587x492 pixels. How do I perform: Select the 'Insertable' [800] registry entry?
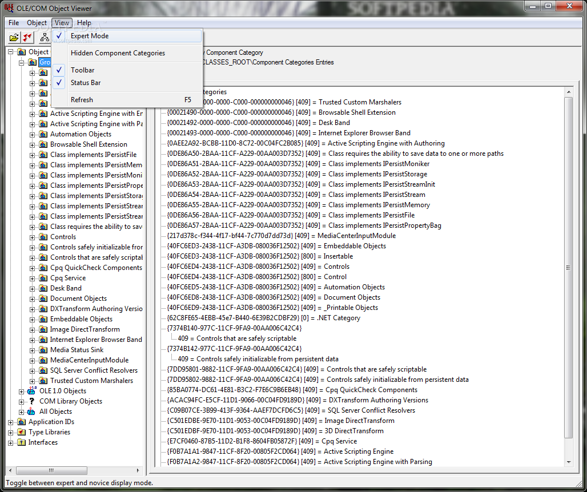pos(260,256)
